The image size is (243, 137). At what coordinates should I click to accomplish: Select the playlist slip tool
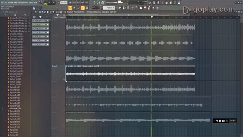50,12
